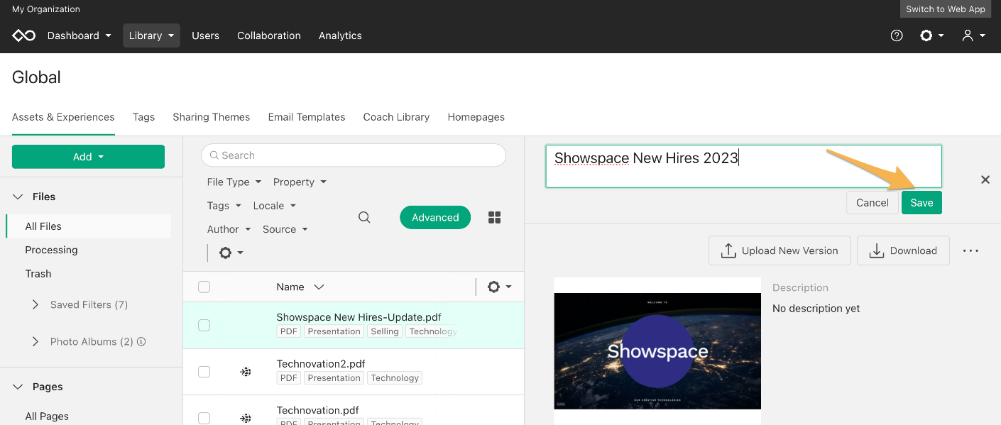Click the processing icon for Technovation2.pdf
Image resolution: width=1001 pixels, height=425 pixels.
(x=246, y=371)
